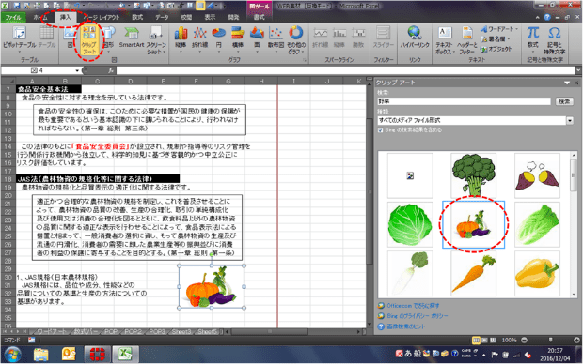583x364 pixels.
Task: Open the Windows Start menu
Action: 12,354
